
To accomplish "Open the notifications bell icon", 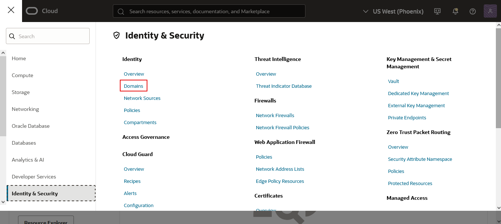I will click(x=455, y=11).
